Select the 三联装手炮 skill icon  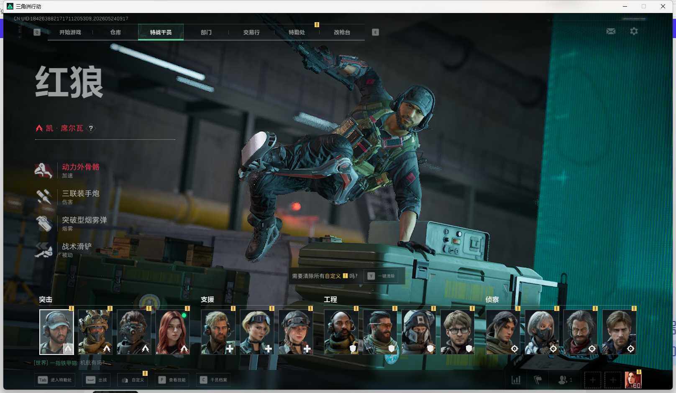point(44,197)
